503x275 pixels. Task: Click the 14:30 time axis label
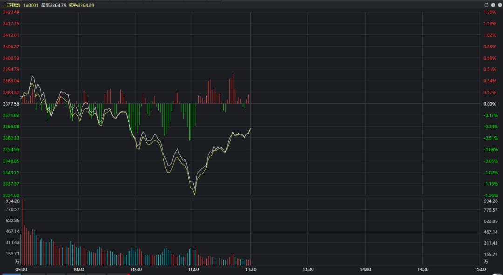click(x=423, y=269)
